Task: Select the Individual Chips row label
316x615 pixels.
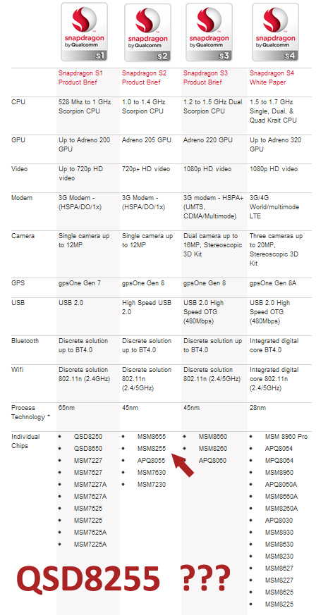Action: click(25, 441)
